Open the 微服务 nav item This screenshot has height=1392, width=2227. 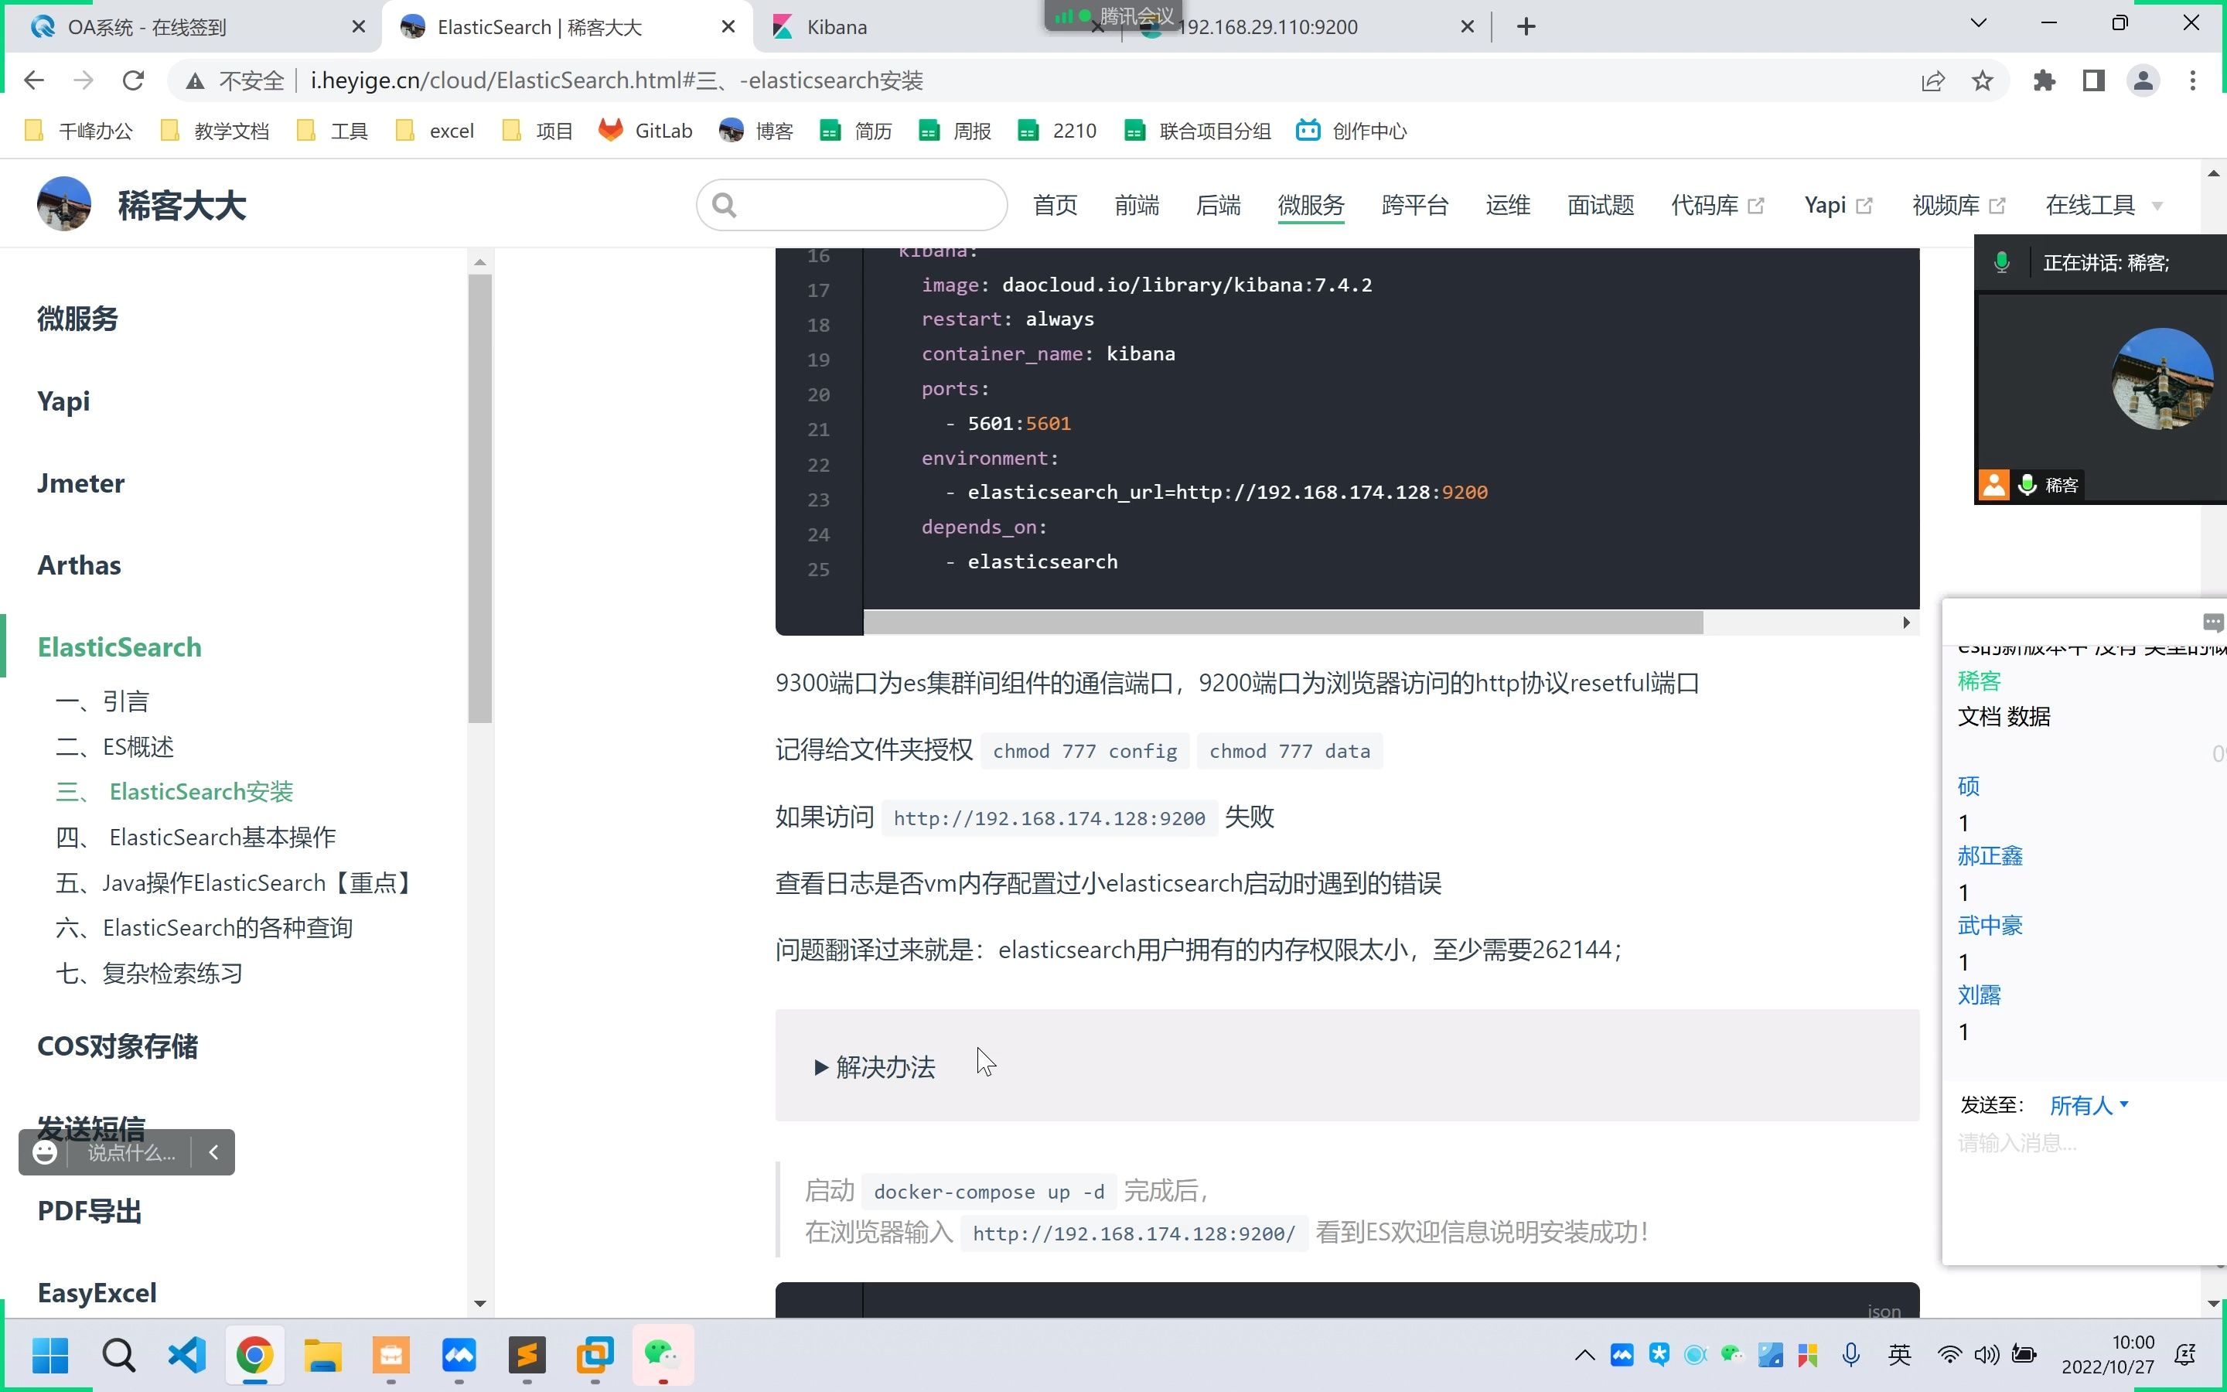pyautogui.click(x=1311, y=204)
